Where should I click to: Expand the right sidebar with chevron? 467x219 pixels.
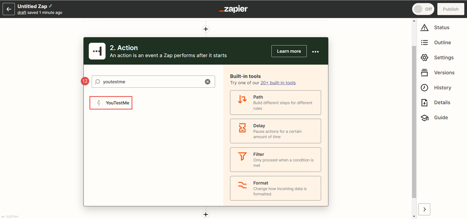424,209
